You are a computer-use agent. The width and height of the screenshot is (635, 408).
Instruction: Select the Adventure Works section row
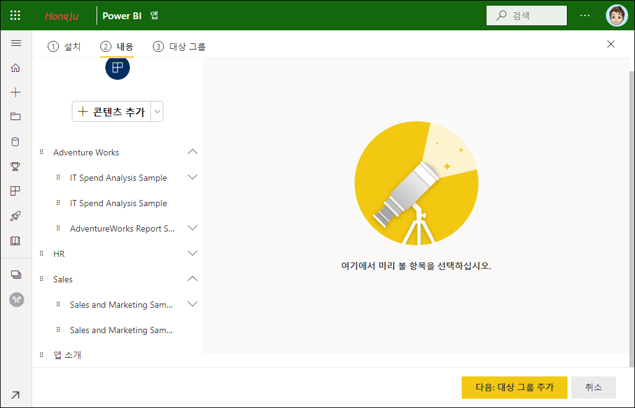pos(118,152)
